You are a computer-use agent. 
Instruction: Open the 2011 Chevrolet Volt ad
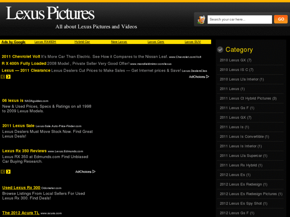coord(21,57)
